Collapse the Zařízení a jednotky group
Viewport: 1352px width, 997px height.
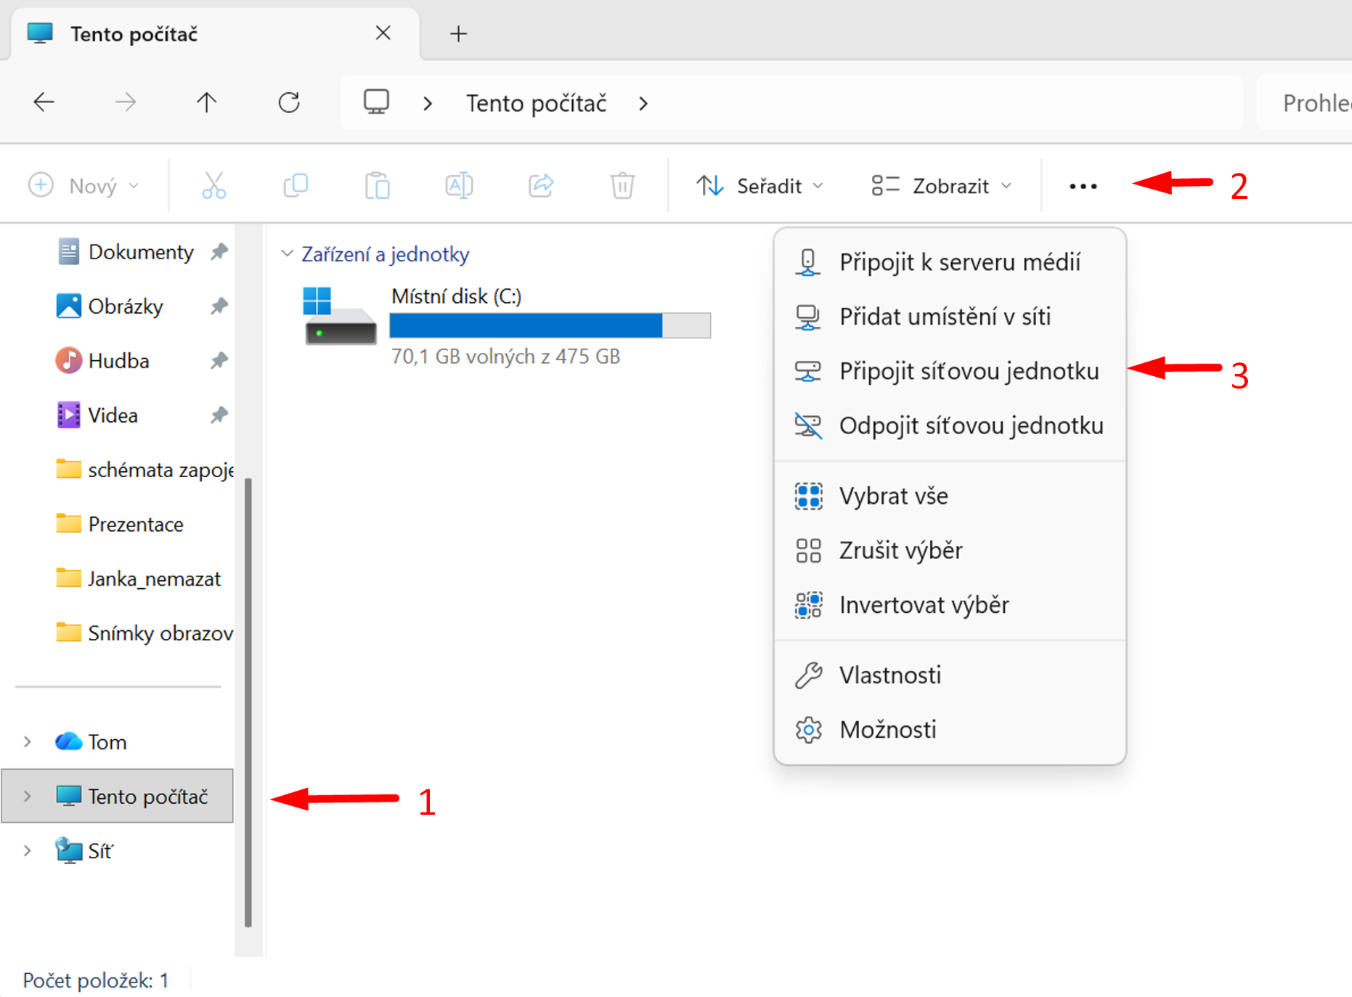pos(287,253)
